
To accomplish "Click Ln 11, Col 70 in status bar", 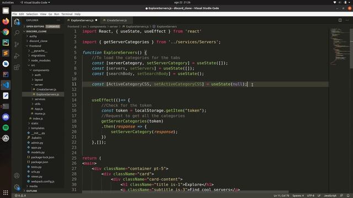I will click(281, 196).
